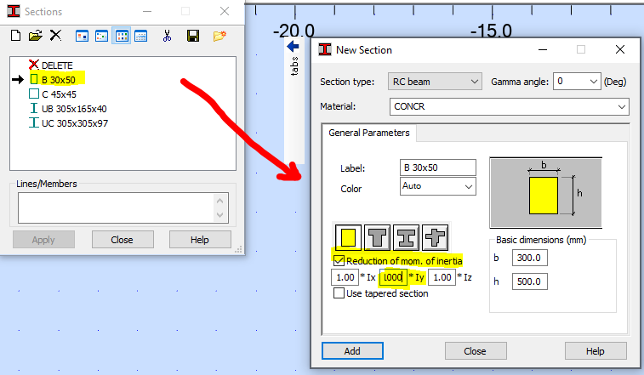Screen dimensions: 644x375
Task: Select the small icons view button
Action: [101, 37]
